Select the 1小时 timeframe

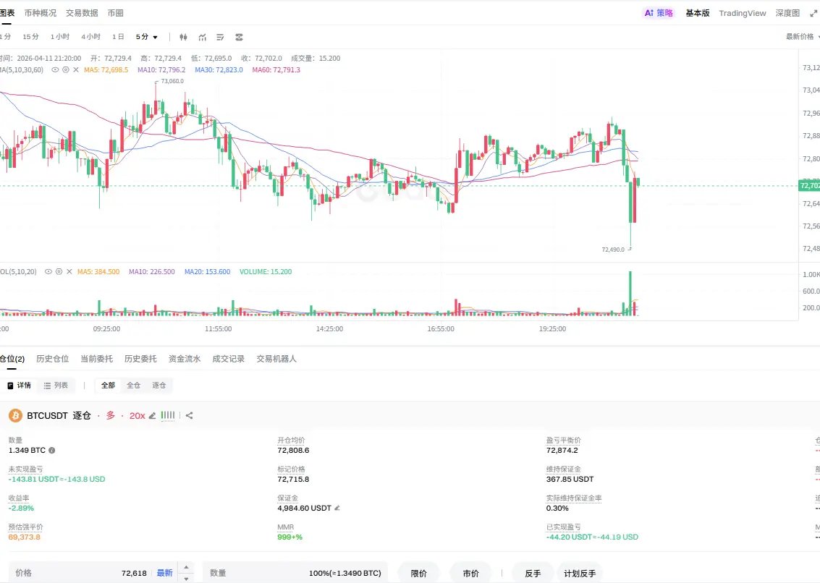click(x=59, y=37)
